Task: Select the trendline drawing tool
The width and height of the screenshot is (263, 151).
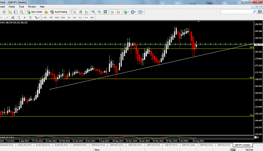Action: point(7,18)
